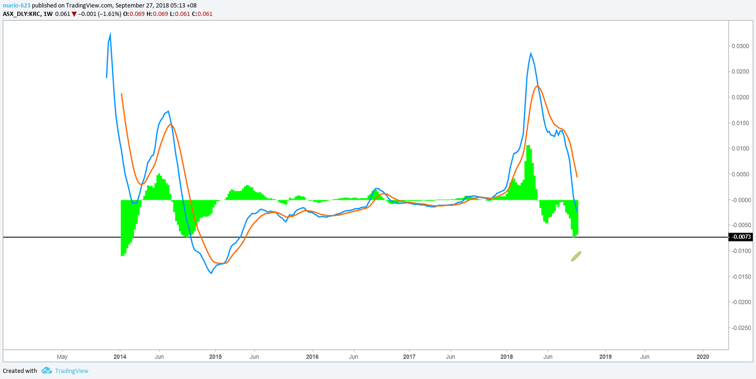The width and height of the screenshot is (756, 379).
Task: Select the -0.0073 price level label
Action: [x=740, y=237]
